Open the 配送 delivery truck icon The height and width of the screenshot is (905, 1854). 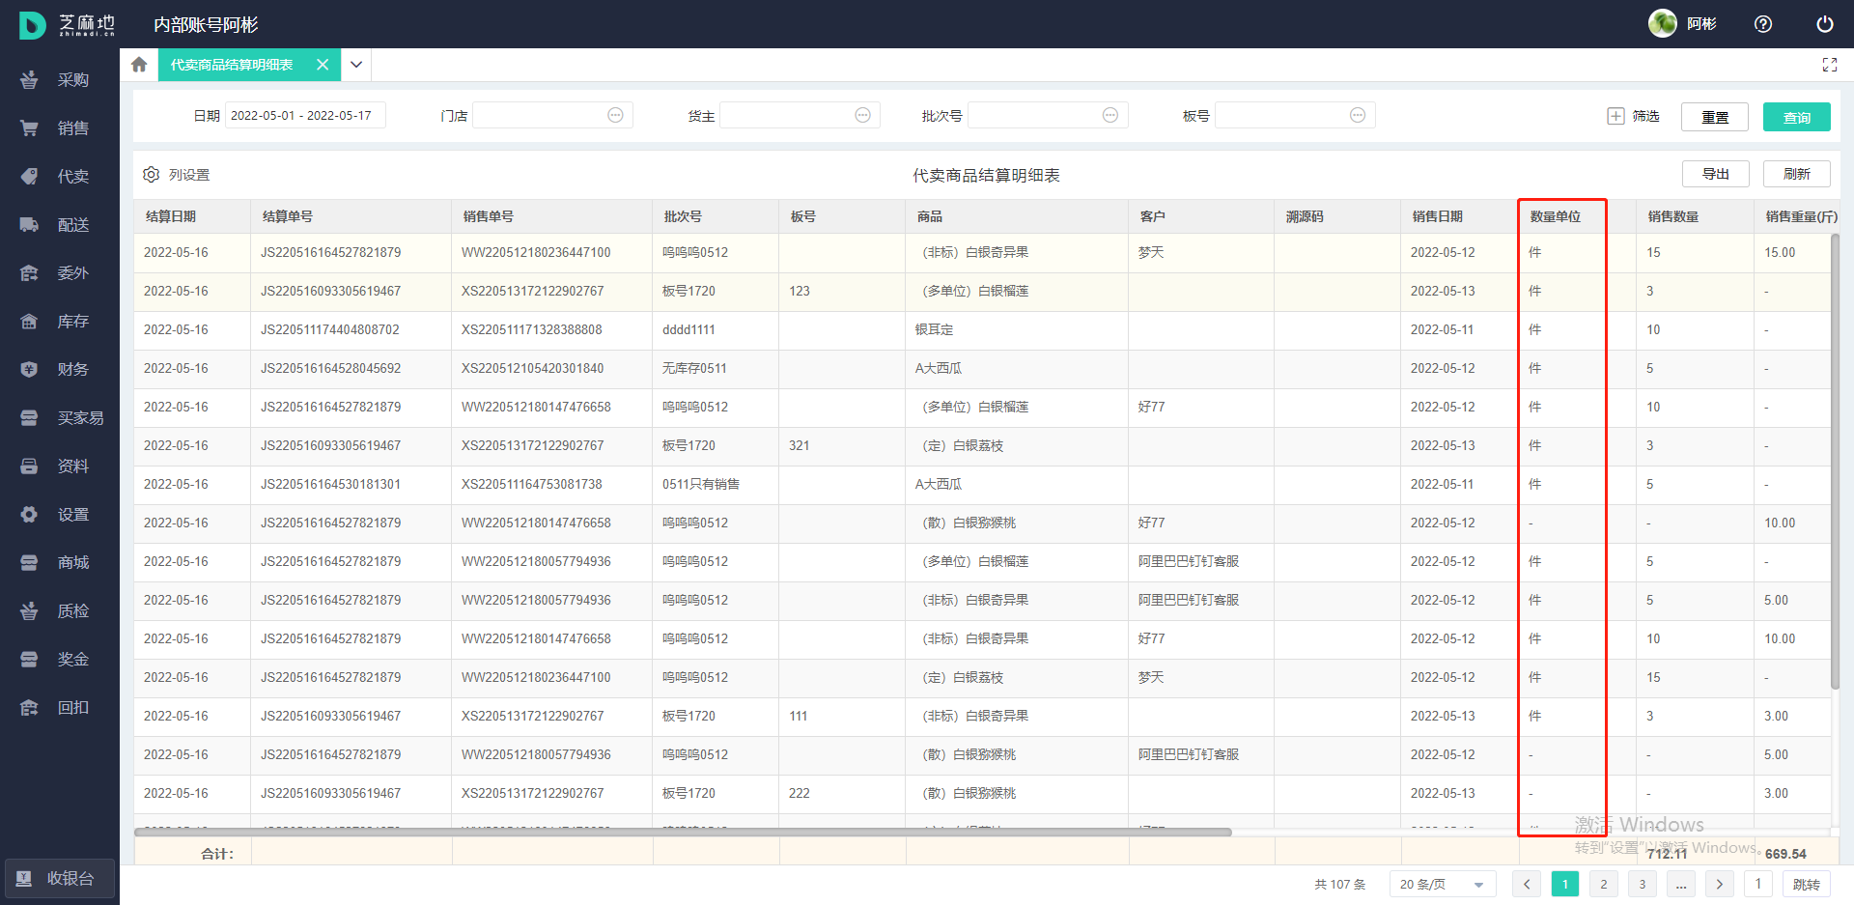(29, 224)
